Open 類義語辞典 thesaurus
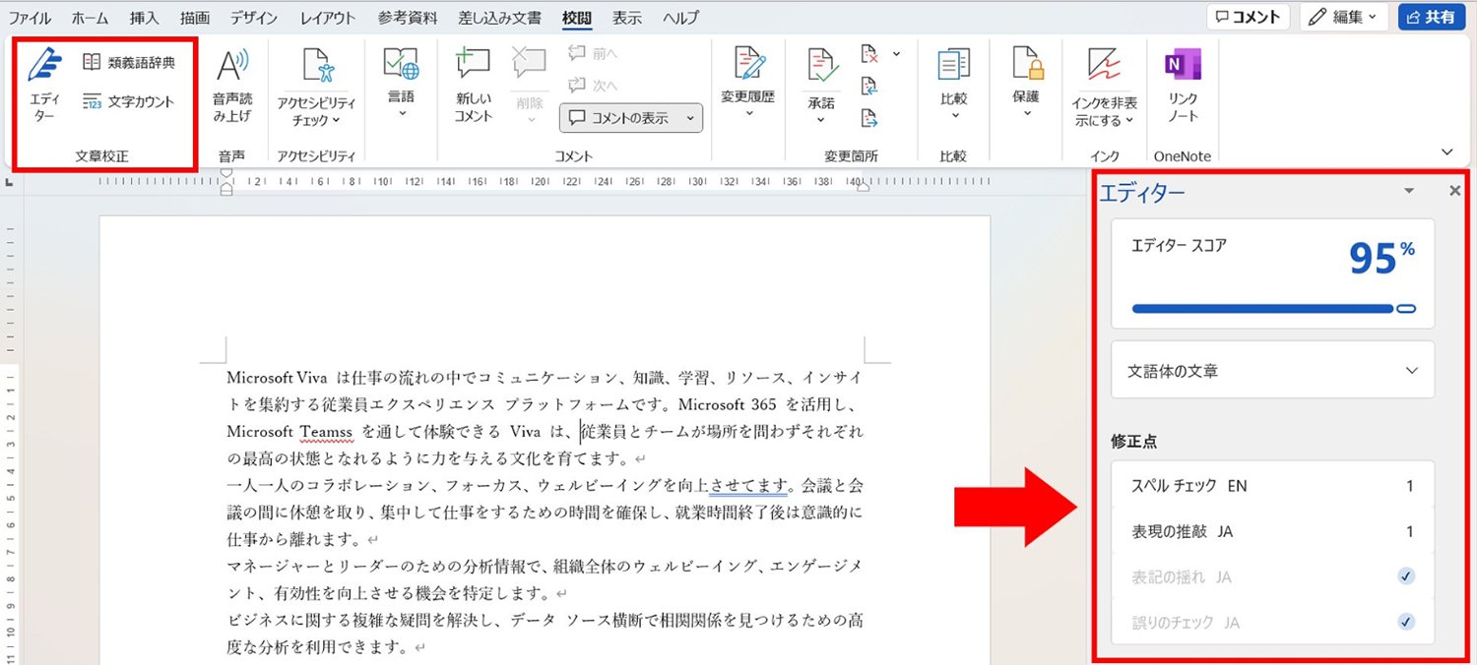The image size is (1477, 665). click(128, 63)
